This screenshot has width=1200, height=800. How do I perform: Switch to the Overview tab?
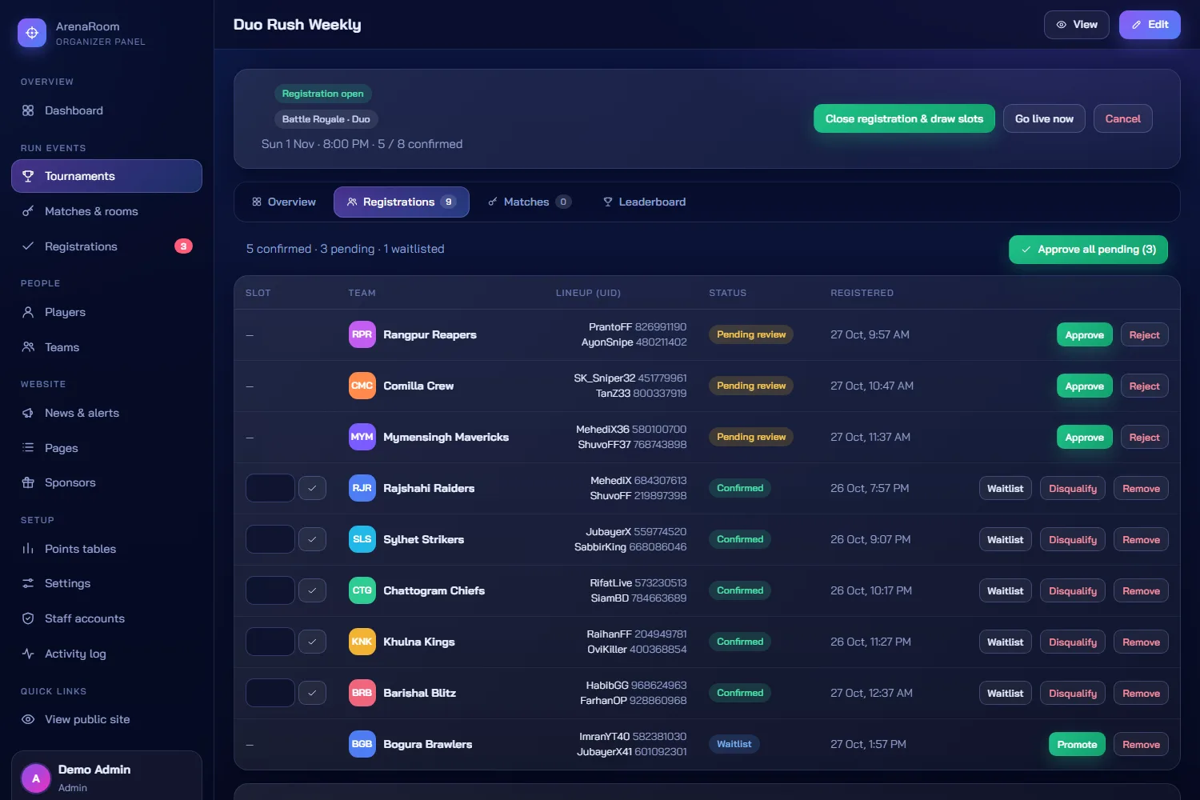284,202
